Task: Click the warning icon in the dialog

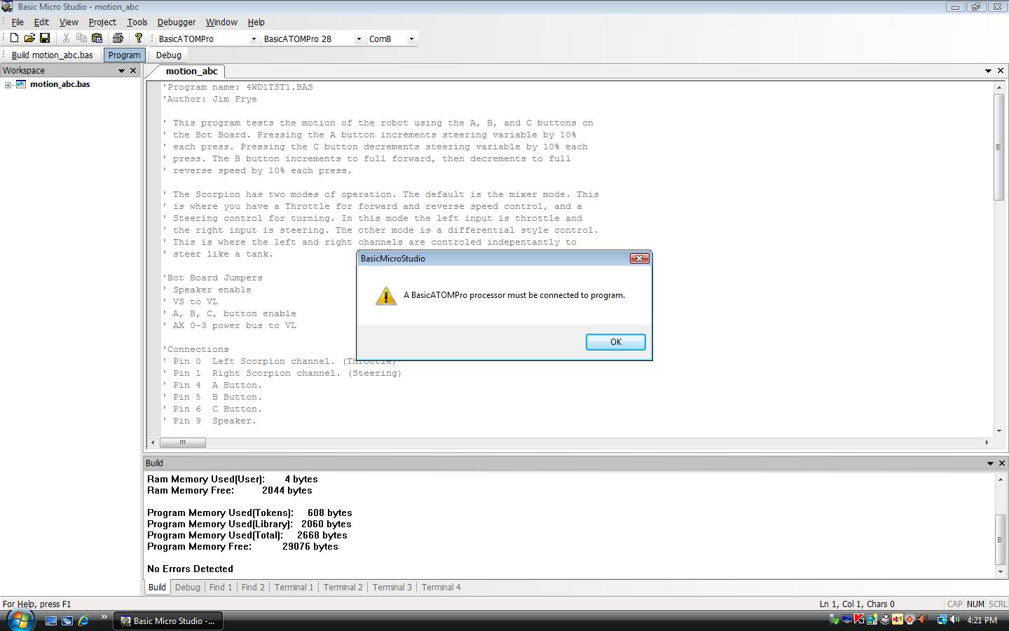Action: [x=386, y=295]
